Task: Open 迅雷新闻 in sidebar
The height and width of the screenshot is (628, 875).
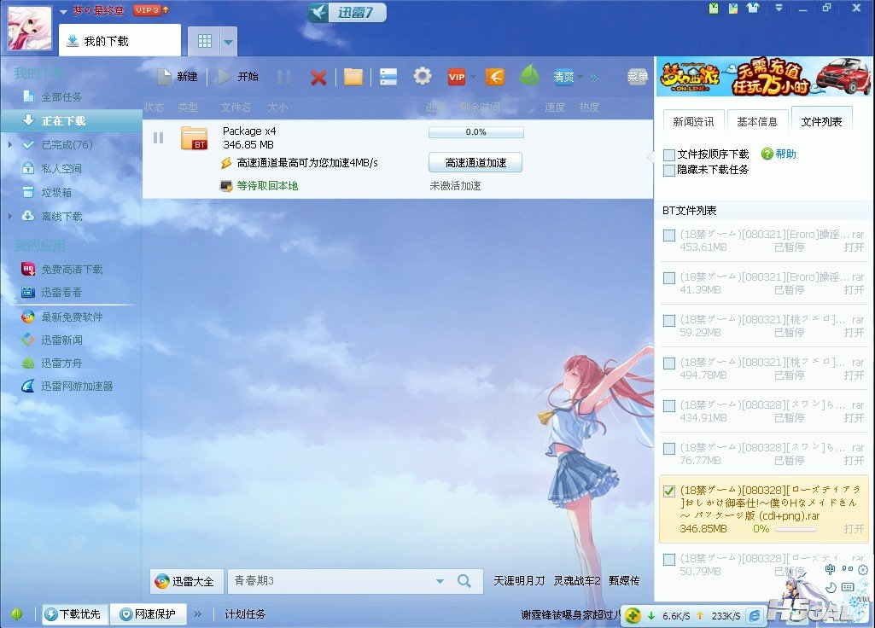Action: 61,340
